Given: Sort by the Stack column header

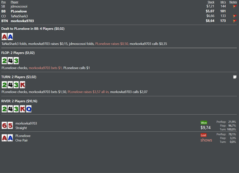Looking at the screenshot, I should pos(211,2).
